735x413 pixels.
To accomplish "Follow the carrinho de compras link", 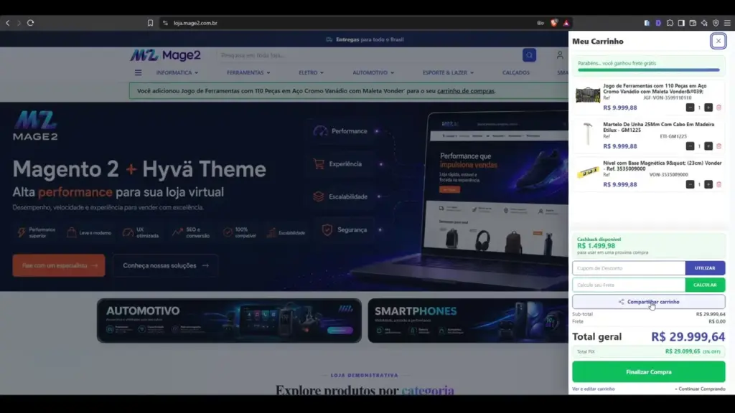I will pyautogui.click(x=465, y=91).
